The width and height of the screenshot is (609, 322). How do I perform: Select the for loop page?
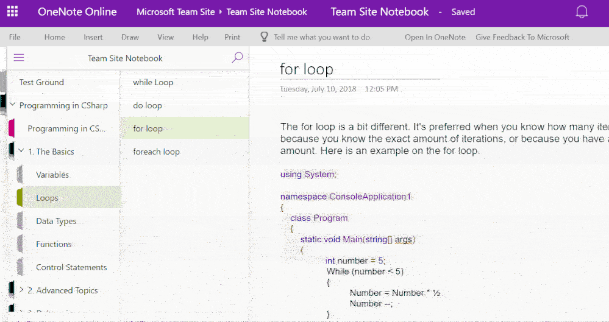point(185,128)
